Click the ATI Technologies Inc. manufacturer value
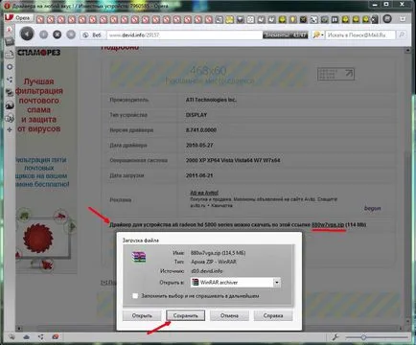Screen dimensions: 416x345 click(x=211, y=100)
